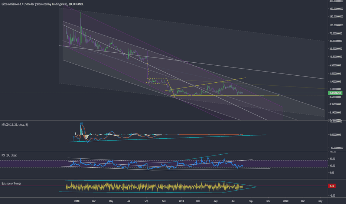The width and height of the screenshot is (346, 204).
Task: Click the 22.50000000 price axis value
Action: coord(336,49)
